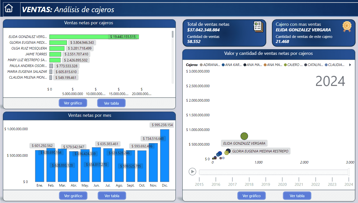This screenshot has width=358, height=203.
Task: Move the year slider handle at 2024
Action: click(x=349, y=172)
